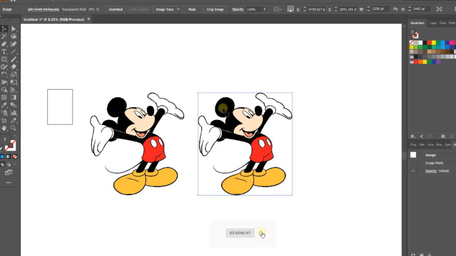Viewport: 456px width, 256px height.
Task: Expand the Opacity slider arrow
Action: click(264, 9)
